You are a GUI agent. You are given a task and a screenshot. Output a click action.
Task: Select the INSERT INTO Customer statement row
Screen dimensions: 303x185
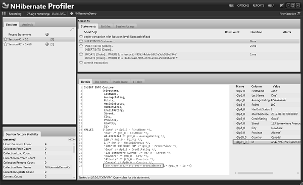coord(189,41)
